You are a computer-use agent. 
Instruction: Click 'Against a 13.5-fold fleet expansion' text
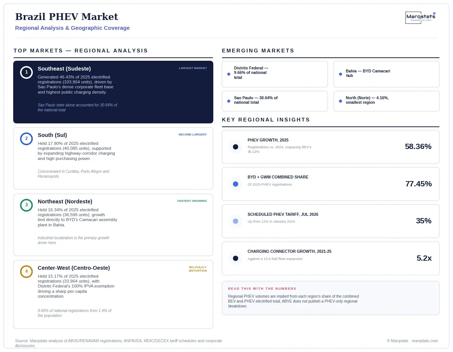275,259
